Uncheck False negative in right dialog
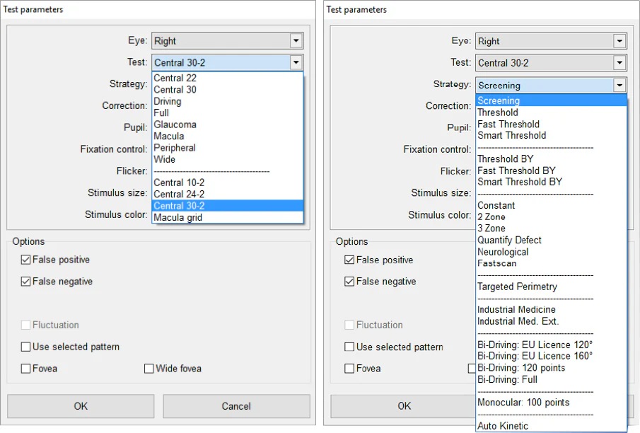This screenshot has height=433, width=640. coord(349,282)
